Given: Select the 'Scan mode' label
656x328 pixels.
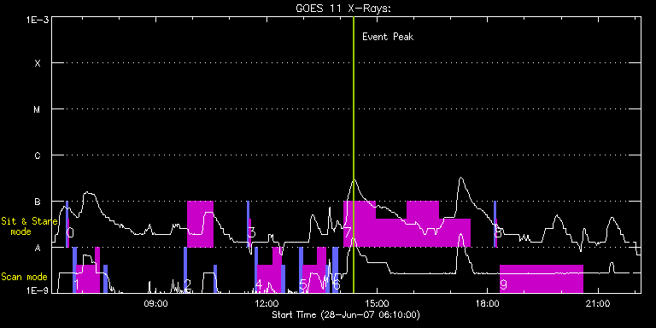Looking at the screenshot, I should tap(24, 277).
